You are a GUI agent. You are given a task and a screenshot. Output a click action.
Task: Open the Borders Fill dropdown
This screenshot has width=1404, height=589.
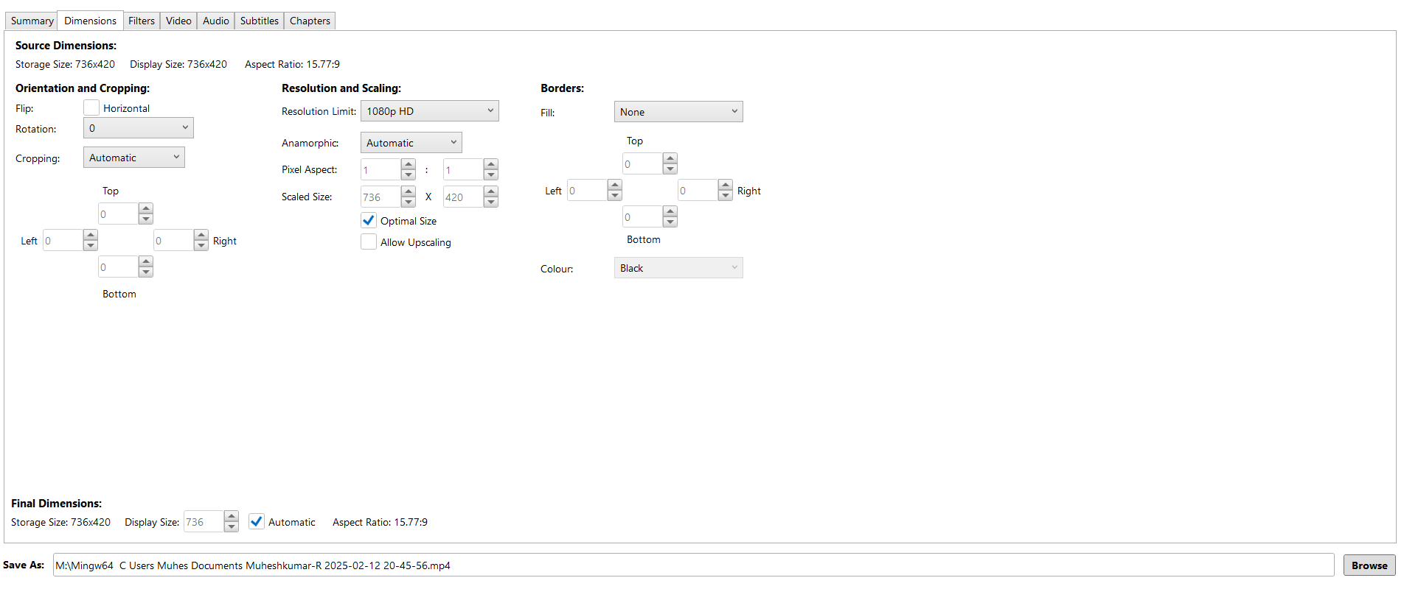678,112
